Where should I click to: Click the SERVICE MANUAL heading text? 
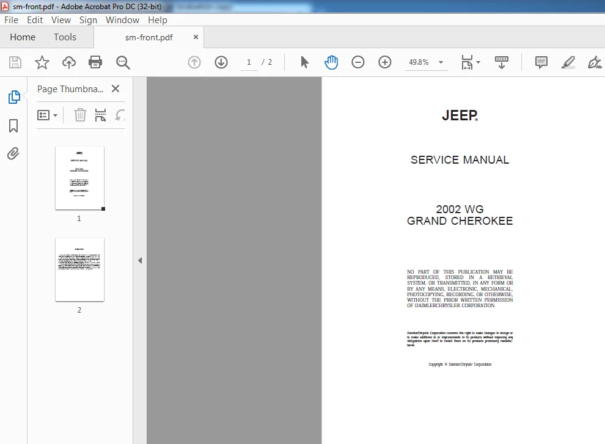460,159
